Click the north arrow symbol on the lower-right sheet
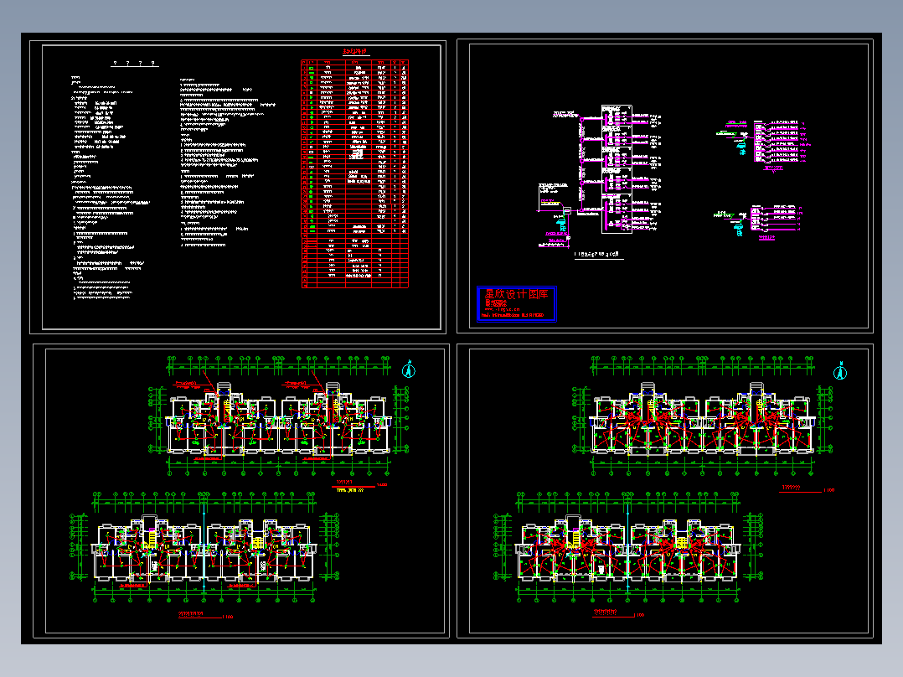903x677 pixels. pyautogui.click(x=840, y=371)
